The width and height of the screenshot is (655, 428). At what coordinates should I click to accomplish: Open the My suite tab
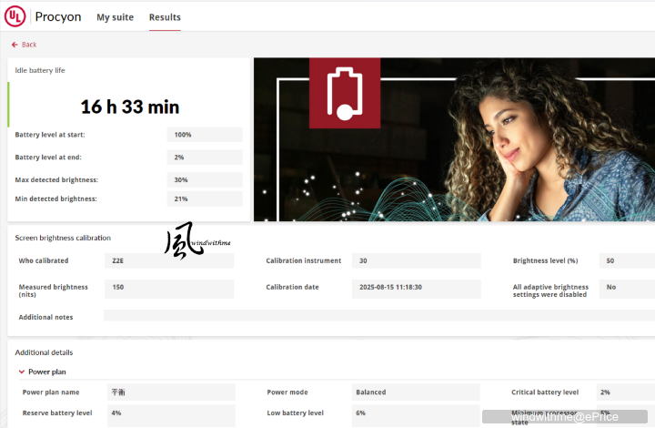(x=116, y=17)
